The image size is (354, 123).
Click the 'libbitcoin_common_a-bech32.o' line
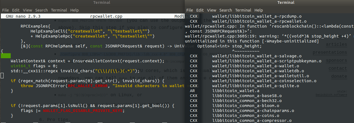click(x=236, y=100)
